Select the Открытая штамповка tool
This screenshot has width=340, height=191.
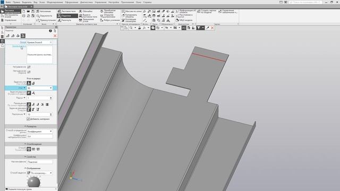[108, 16]
